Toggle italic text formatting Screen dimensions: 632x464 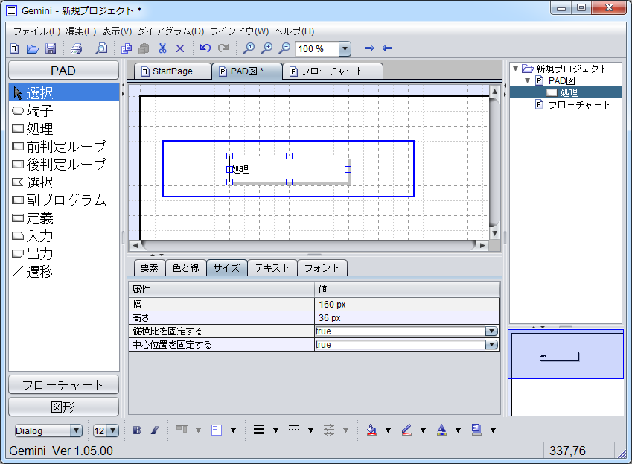(x=155, y=430)
